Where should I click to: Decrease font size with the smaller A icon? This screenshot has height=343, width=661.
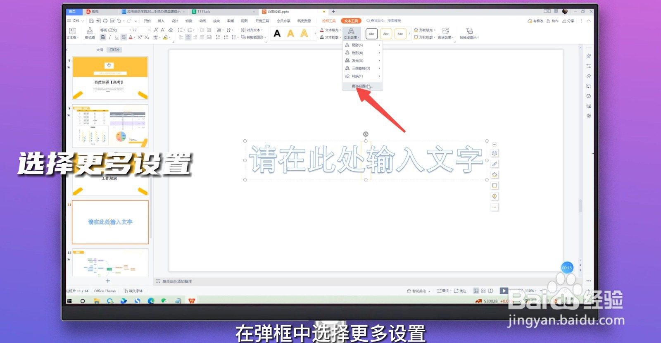[x=163, y=30]
